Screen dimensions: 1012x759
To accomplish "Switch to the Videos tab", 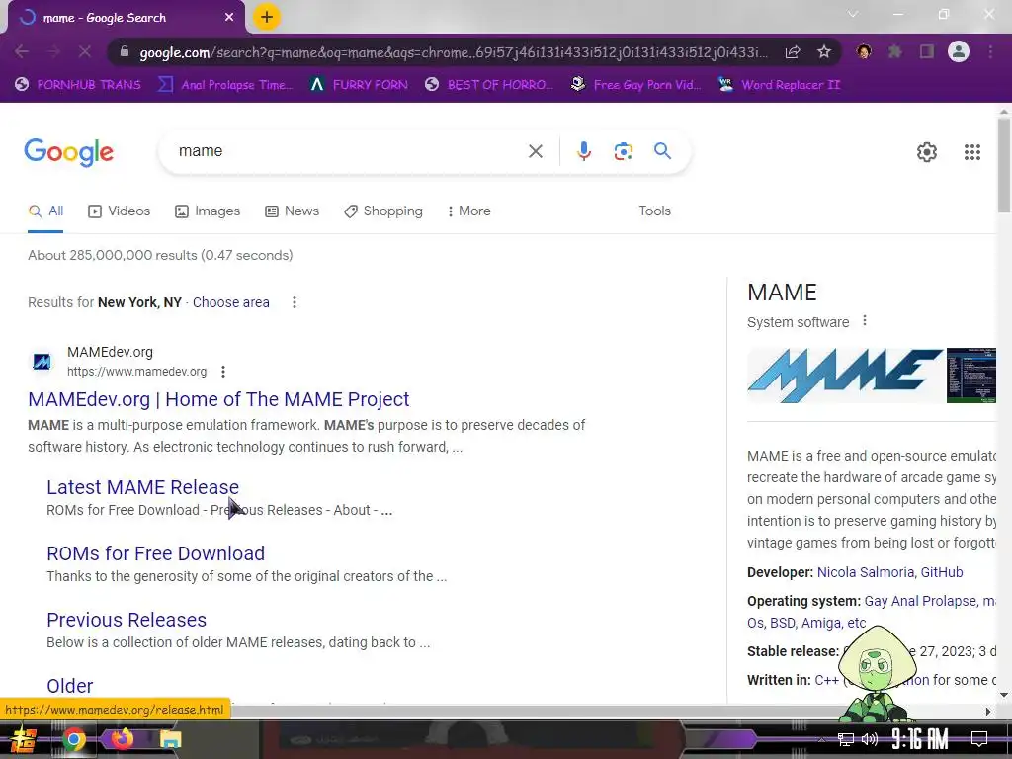I will pyautogui.click(x=120, y=211).
